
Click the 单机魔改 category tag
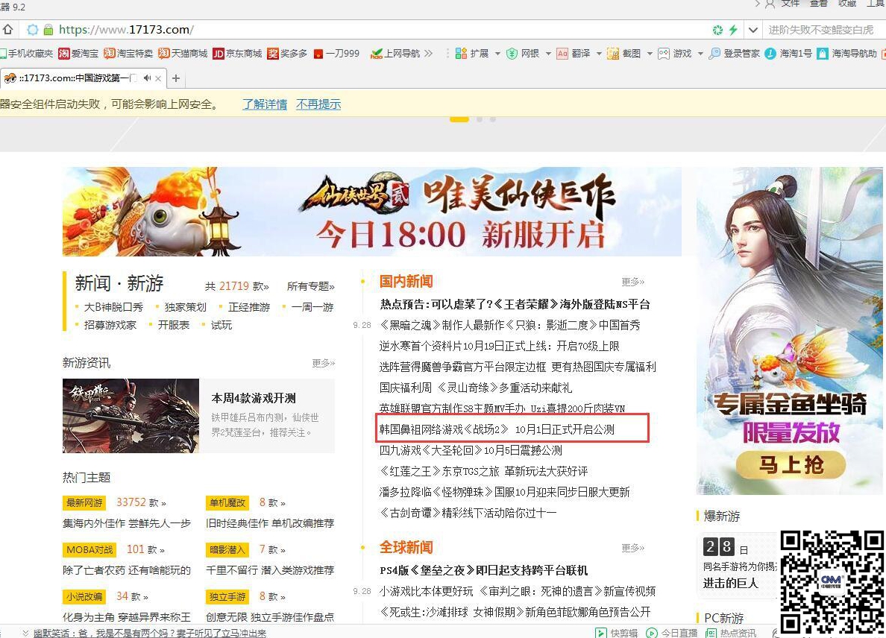tap(227, 502)
